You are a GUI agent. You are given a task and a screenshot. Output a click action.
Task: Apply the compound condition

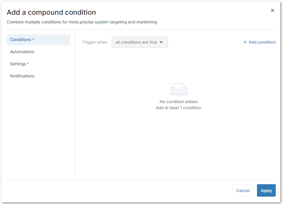point(266,190)
